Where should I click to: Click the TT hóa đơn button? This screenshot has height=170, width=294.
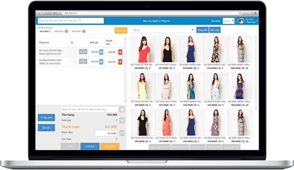[x=46, y=118]
